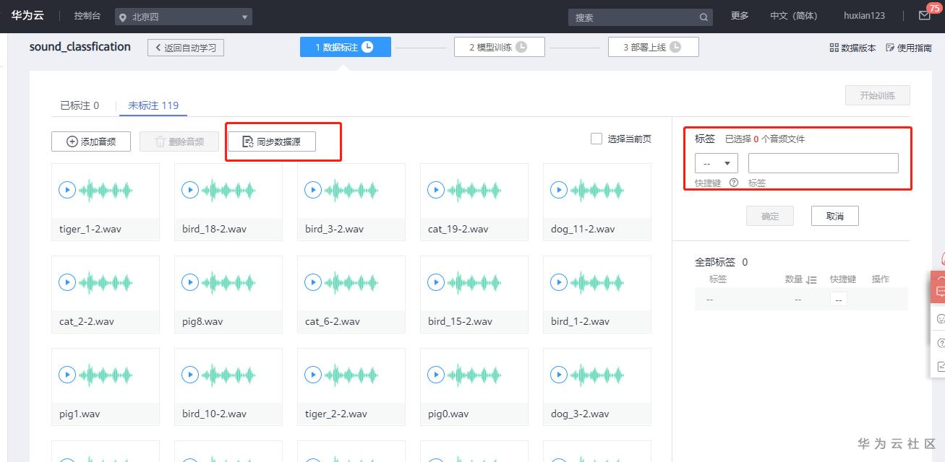Switch to the 已标注 0 tab

click(80, 105)
